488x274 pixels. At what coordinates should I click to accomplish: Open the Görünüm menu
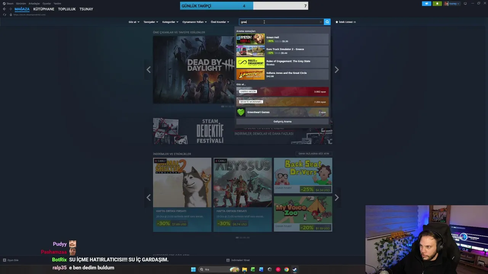click(x=21, y=3)
